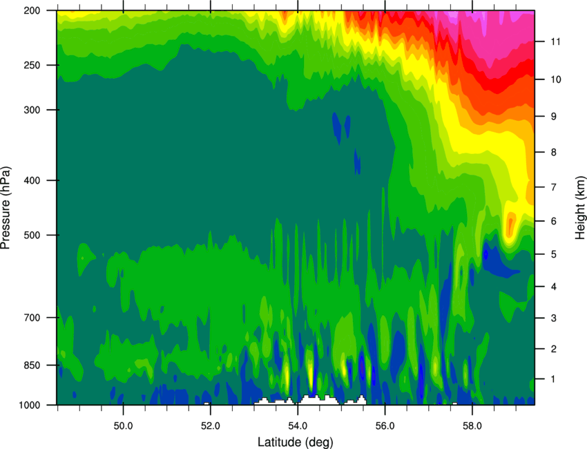Click the 300 pressure tick label

click(32, 110)
